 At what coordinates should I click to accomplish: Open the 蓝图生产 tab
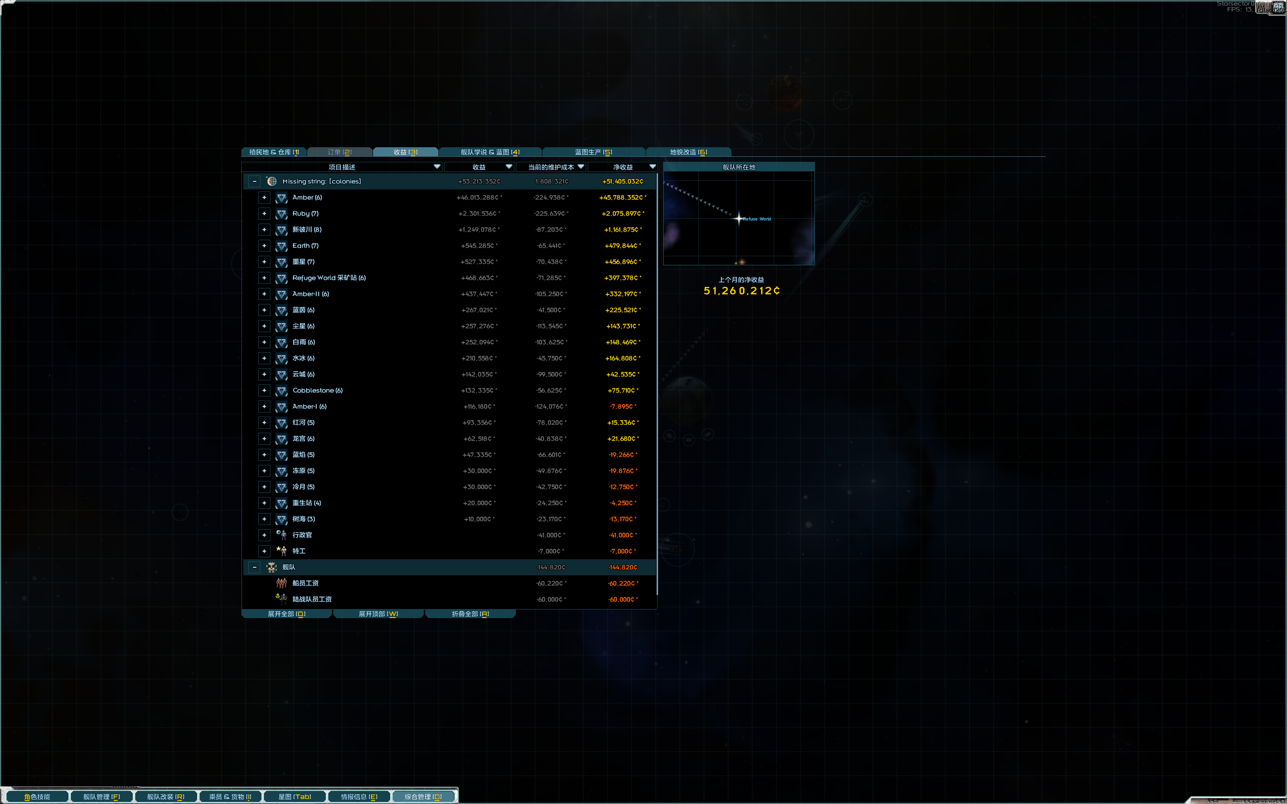point(593,152)
